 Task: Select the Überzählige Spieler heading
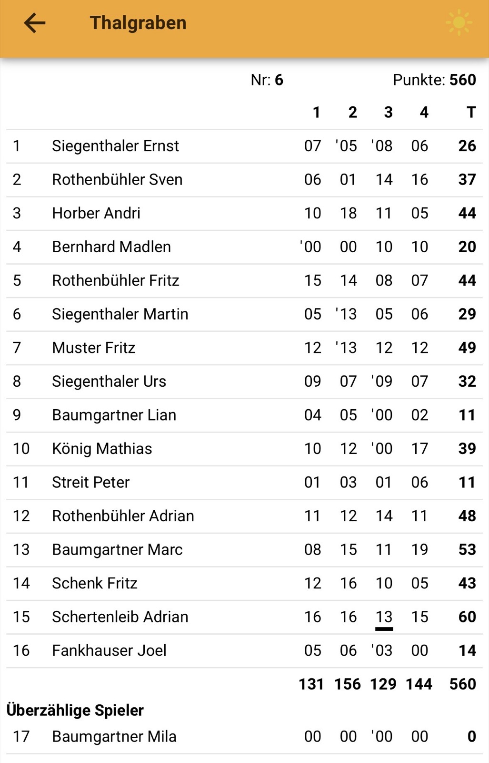click(75, 711)
